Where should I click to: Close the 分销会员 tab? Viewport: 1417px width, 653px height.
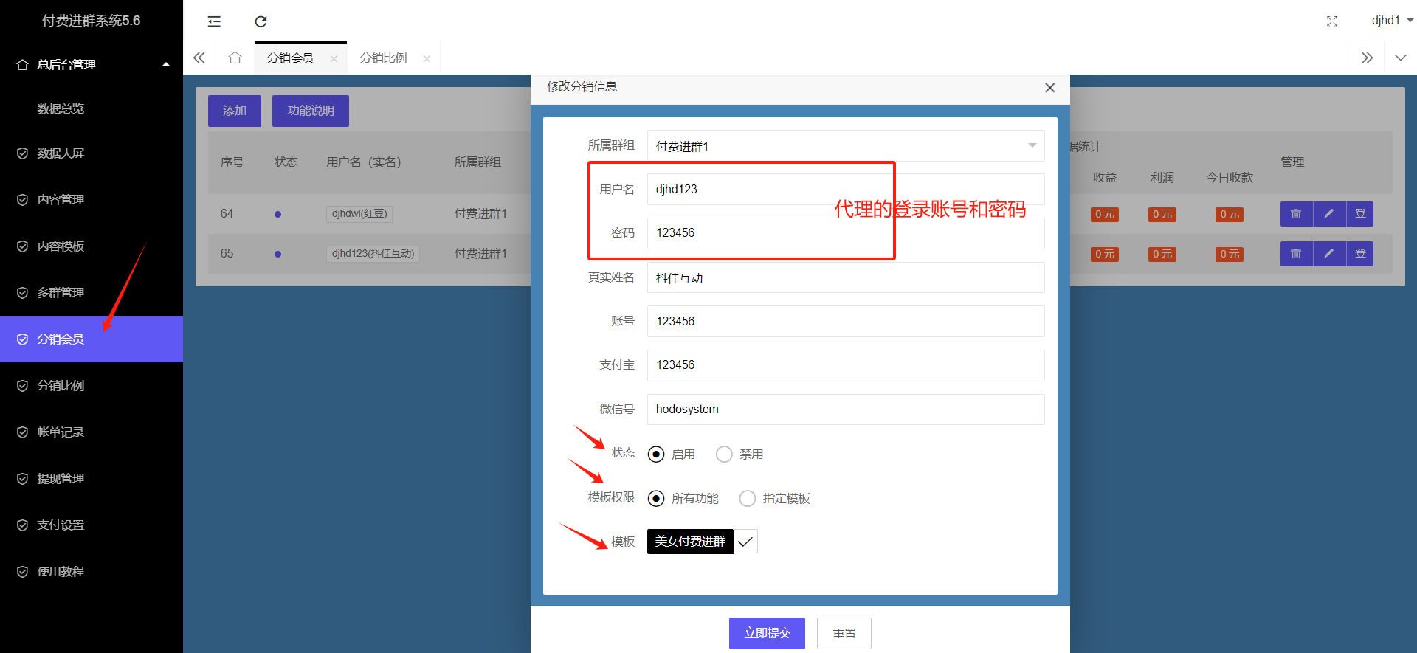pos(334,59)
